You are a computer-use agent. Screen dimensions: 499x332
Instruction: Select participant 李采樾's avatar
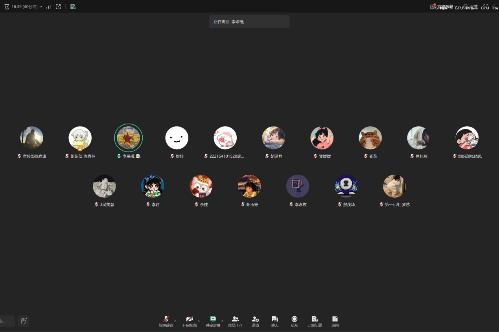point(129,138)
